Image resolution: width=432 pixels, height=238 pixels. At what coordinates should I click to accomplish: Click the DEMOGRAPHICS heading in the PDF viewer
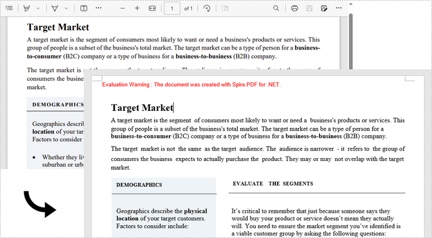point(58,105)
